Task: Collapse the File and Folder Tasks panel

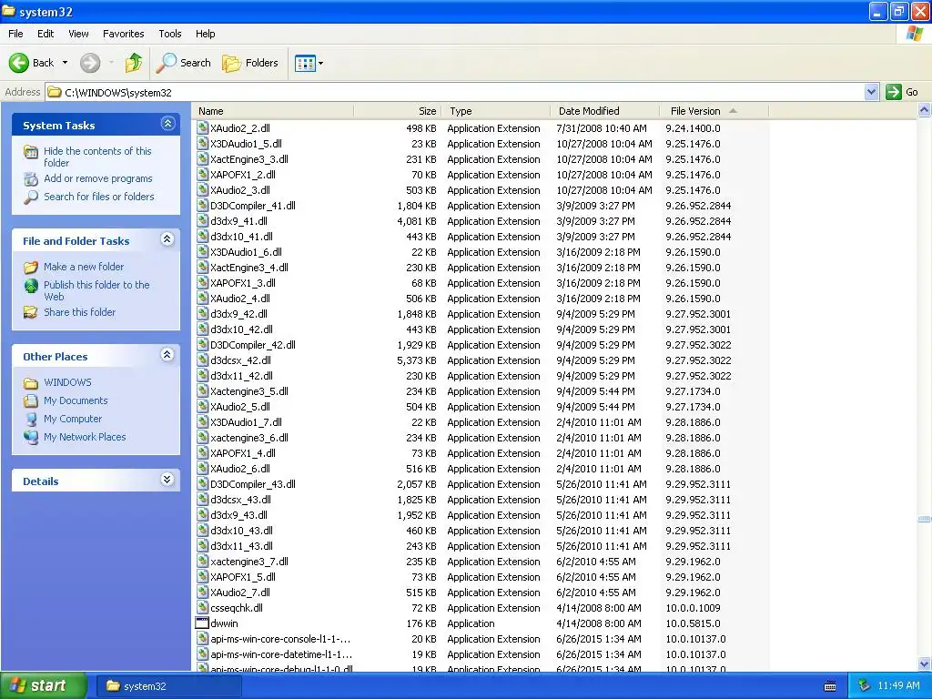Action: coord(167,239)
